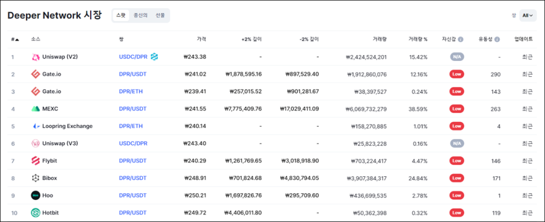The image size is (545, 222).
Task: Select the 스팟 tab
Action: 121,16
